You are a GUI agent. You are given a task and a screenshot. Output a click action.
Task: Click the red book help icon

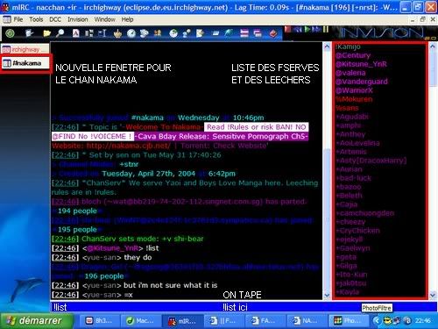click(273, 33)
